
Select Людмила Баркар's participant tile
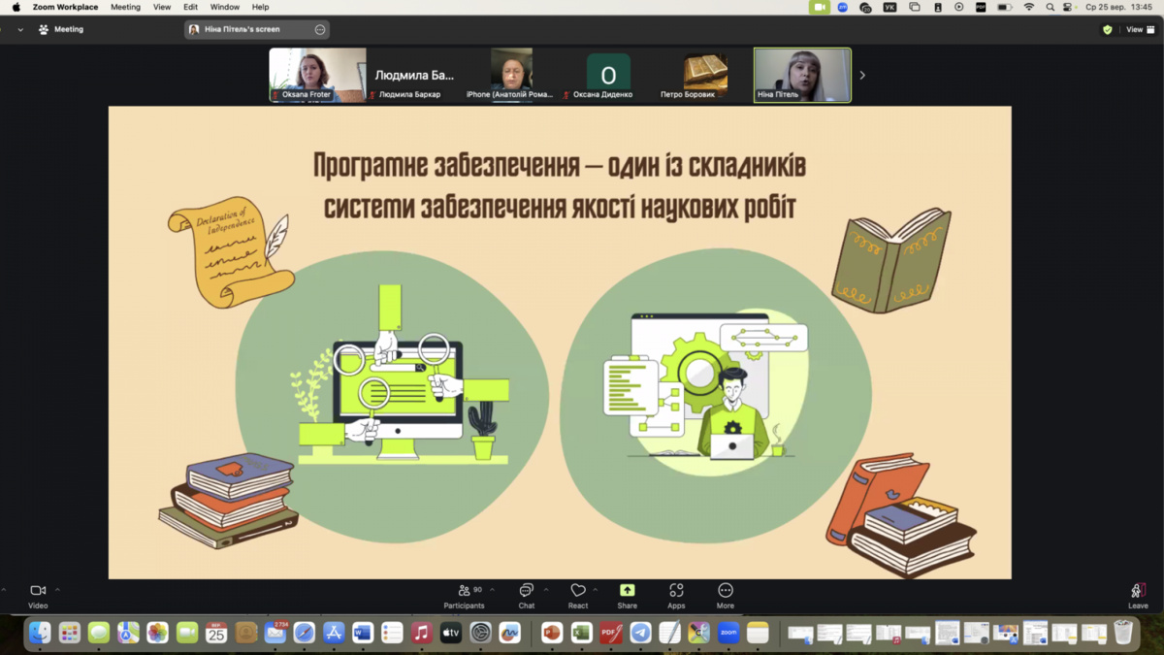414,75
